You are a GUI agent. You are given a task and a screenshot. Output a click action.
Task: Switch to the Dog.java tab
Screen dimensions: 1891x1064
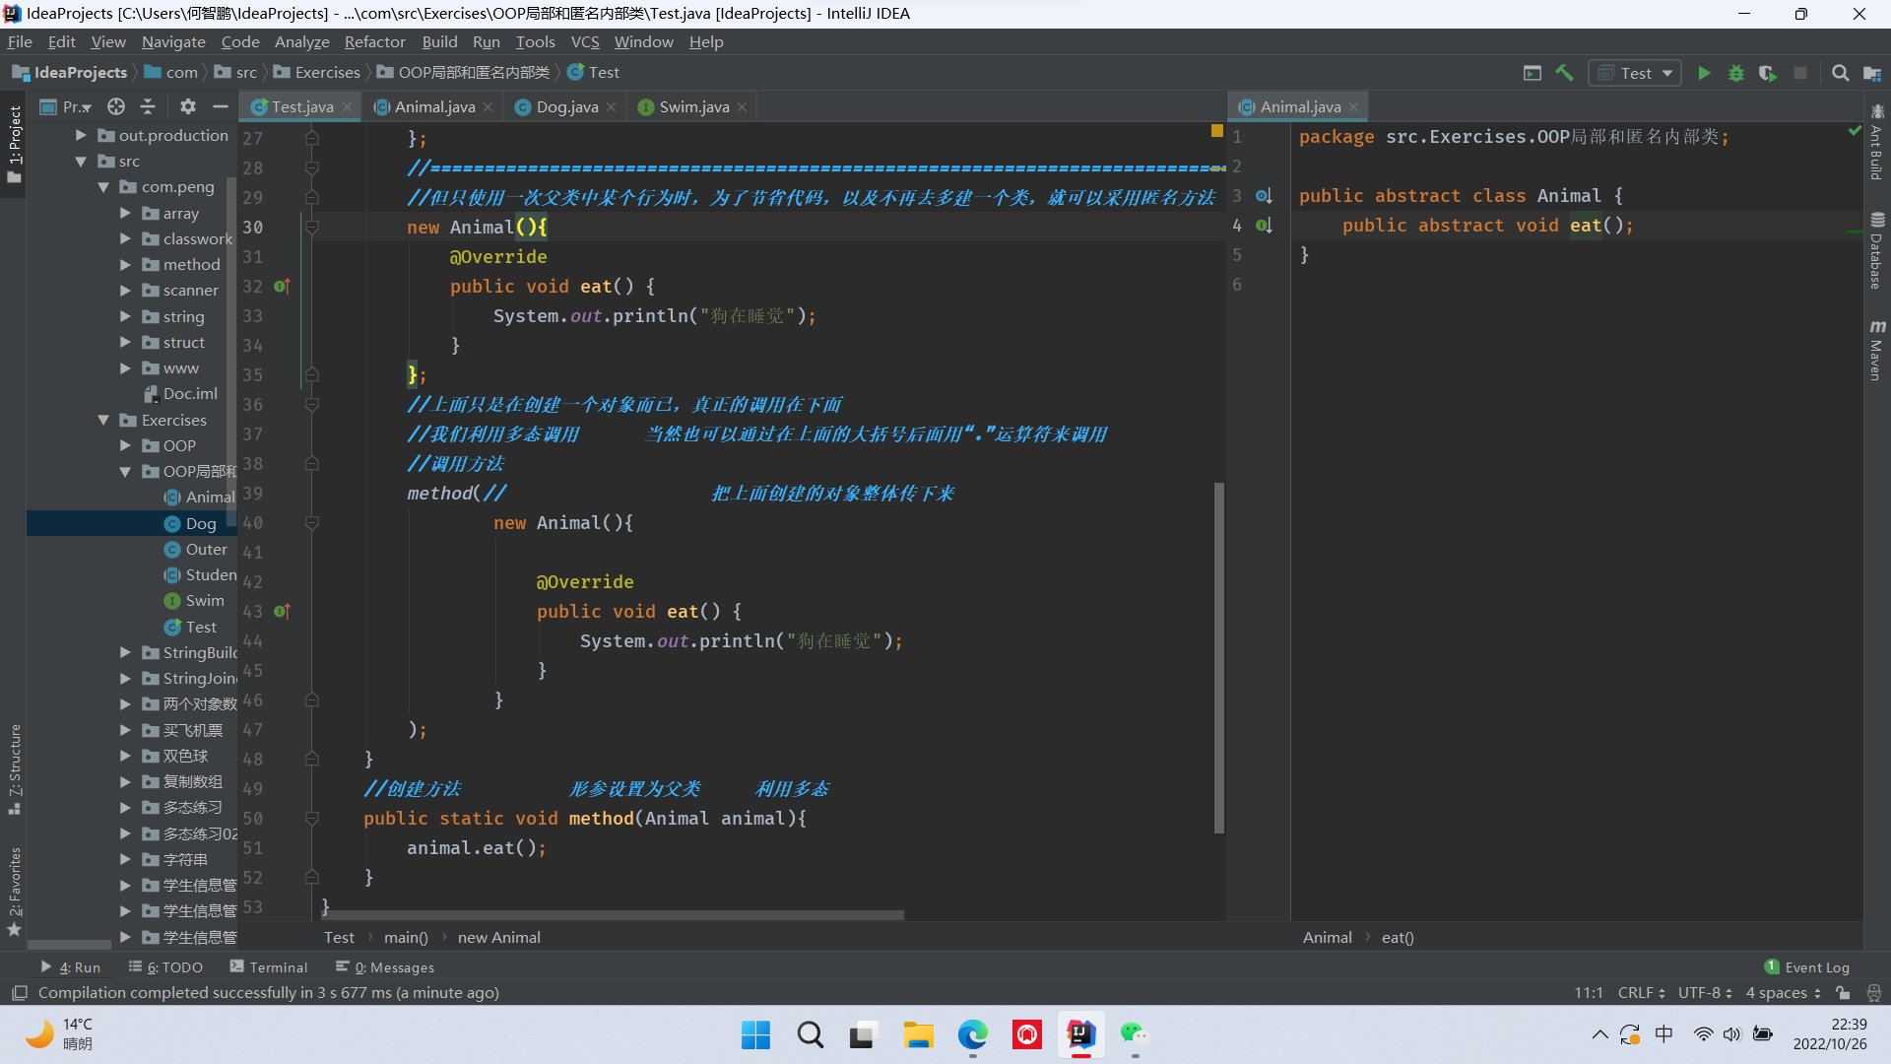566,106
